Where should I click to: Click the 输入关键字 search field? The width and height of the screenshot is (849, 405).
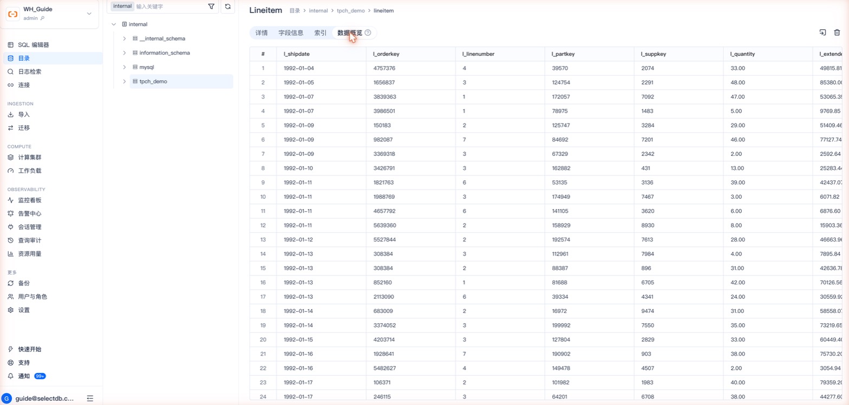point(169,6)
